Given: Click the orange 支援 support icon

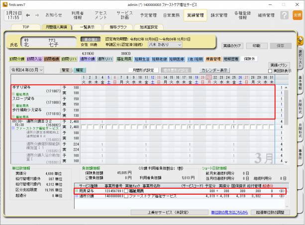Looking at the screenshot, I should tap(297, 15).
